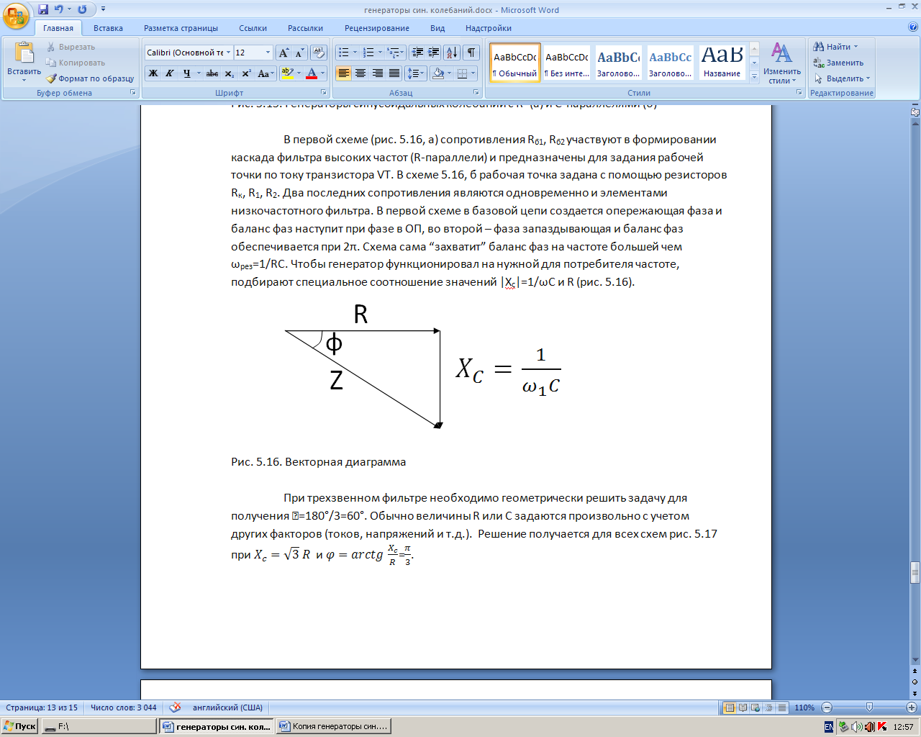The image size is (921, 737).
Task: Switch to the Вид ribbon tab
Action: coord(437,28)
